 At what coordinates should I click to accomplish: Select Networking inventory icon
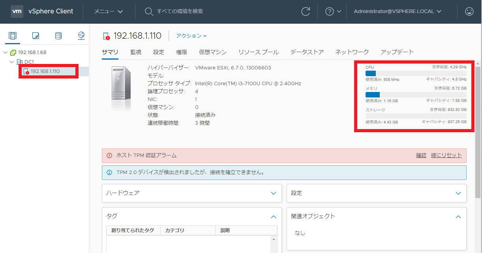click(x=81, y=36)
